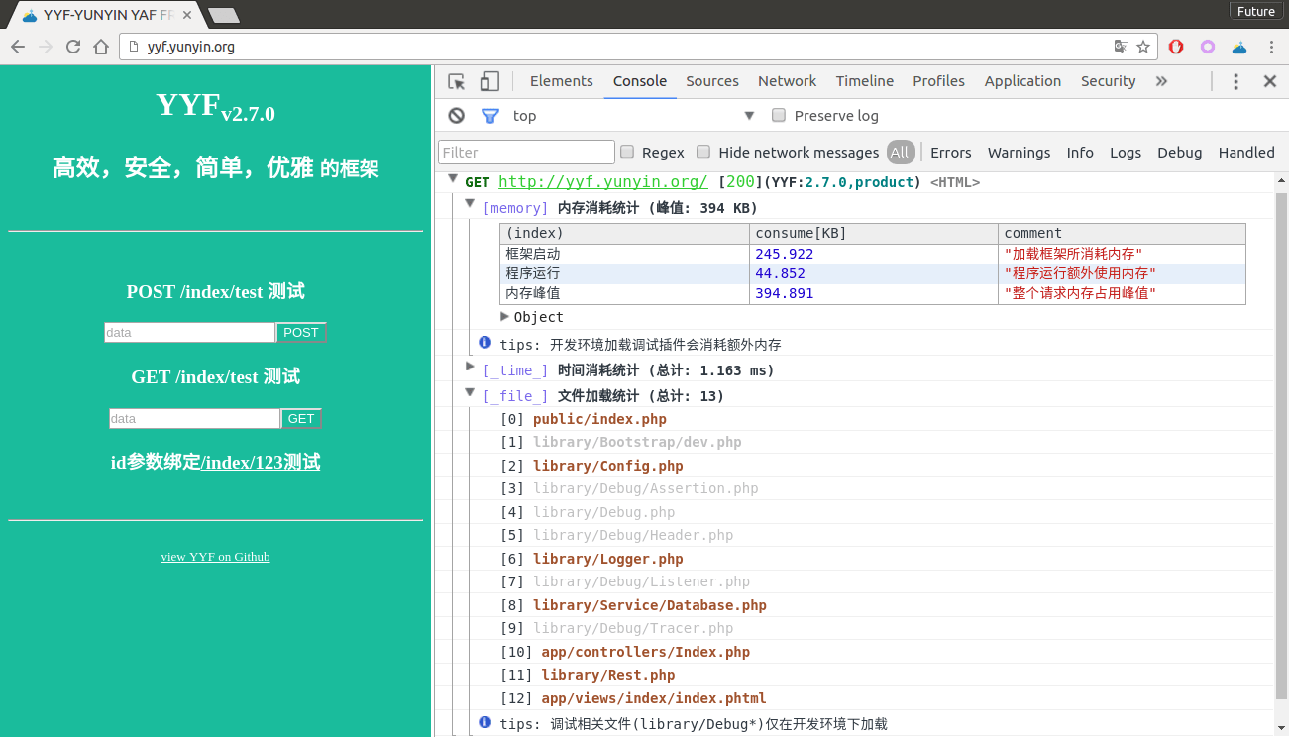Click the red Opera-style extension icon

1176,47
